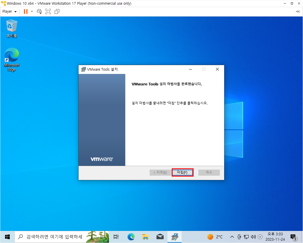This screenshot has height=243, width=303.
Task: Select the VMware Tools installer taskbar item
Action: point(175,237)
